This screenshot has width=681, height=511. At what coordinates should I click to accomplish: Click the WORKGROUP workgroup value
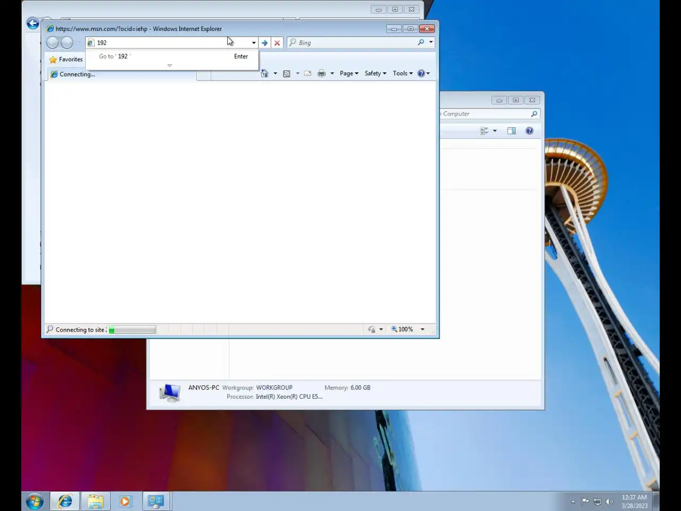click(x=274, y=388)
